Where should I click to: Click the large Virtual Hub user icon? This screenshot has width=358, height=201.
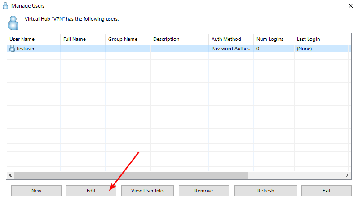pos(14,22)
